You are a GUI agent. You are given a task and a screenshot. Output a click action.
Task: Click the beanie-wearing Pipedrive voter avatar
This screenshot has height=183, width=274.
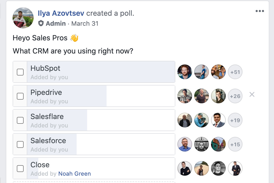(x=185, y=96)
